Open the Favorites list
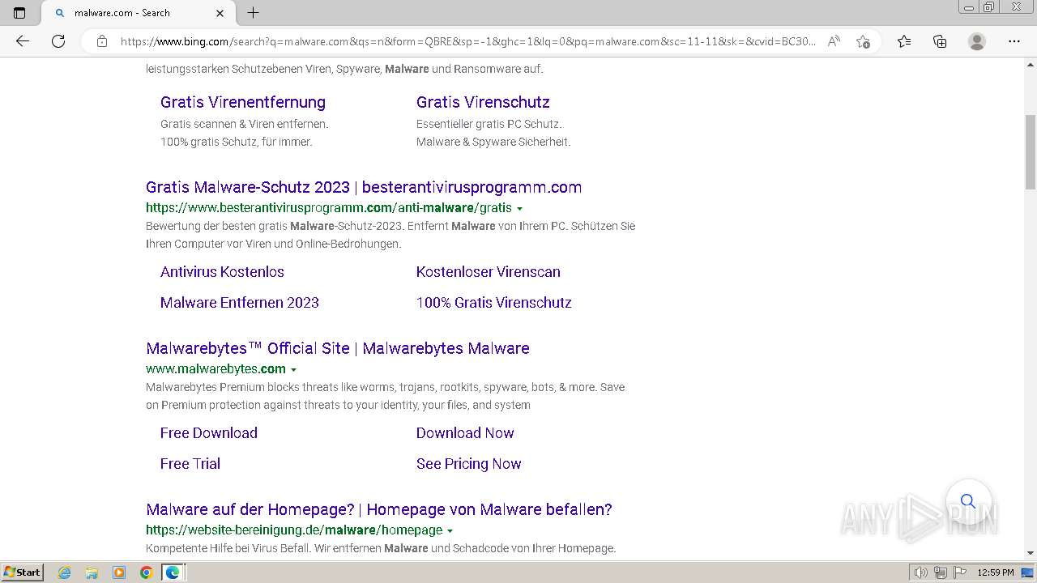This screenshot has height=583, width=1037. [904, 41]
